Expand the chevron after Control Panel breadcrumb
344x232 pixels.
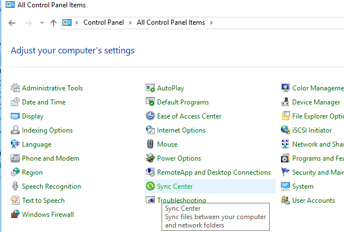tap(130, 22)
